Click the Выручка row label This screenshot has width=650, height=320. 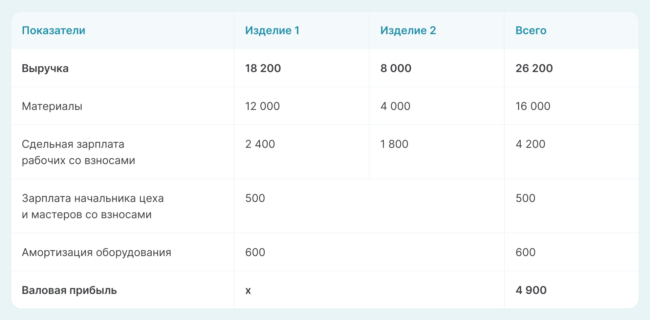coord(45,68)
